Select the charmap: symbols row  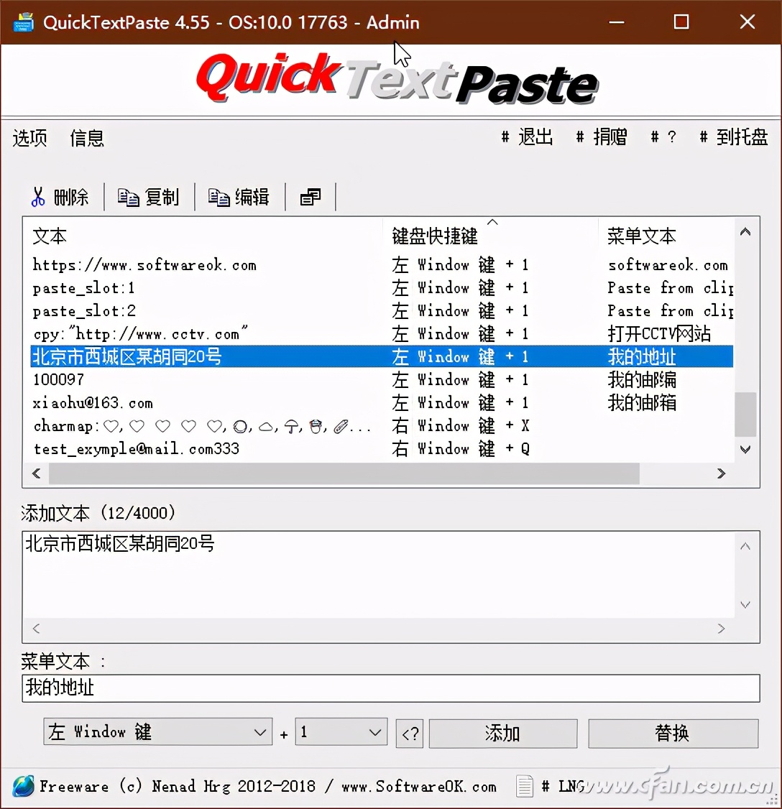point(382,425)
